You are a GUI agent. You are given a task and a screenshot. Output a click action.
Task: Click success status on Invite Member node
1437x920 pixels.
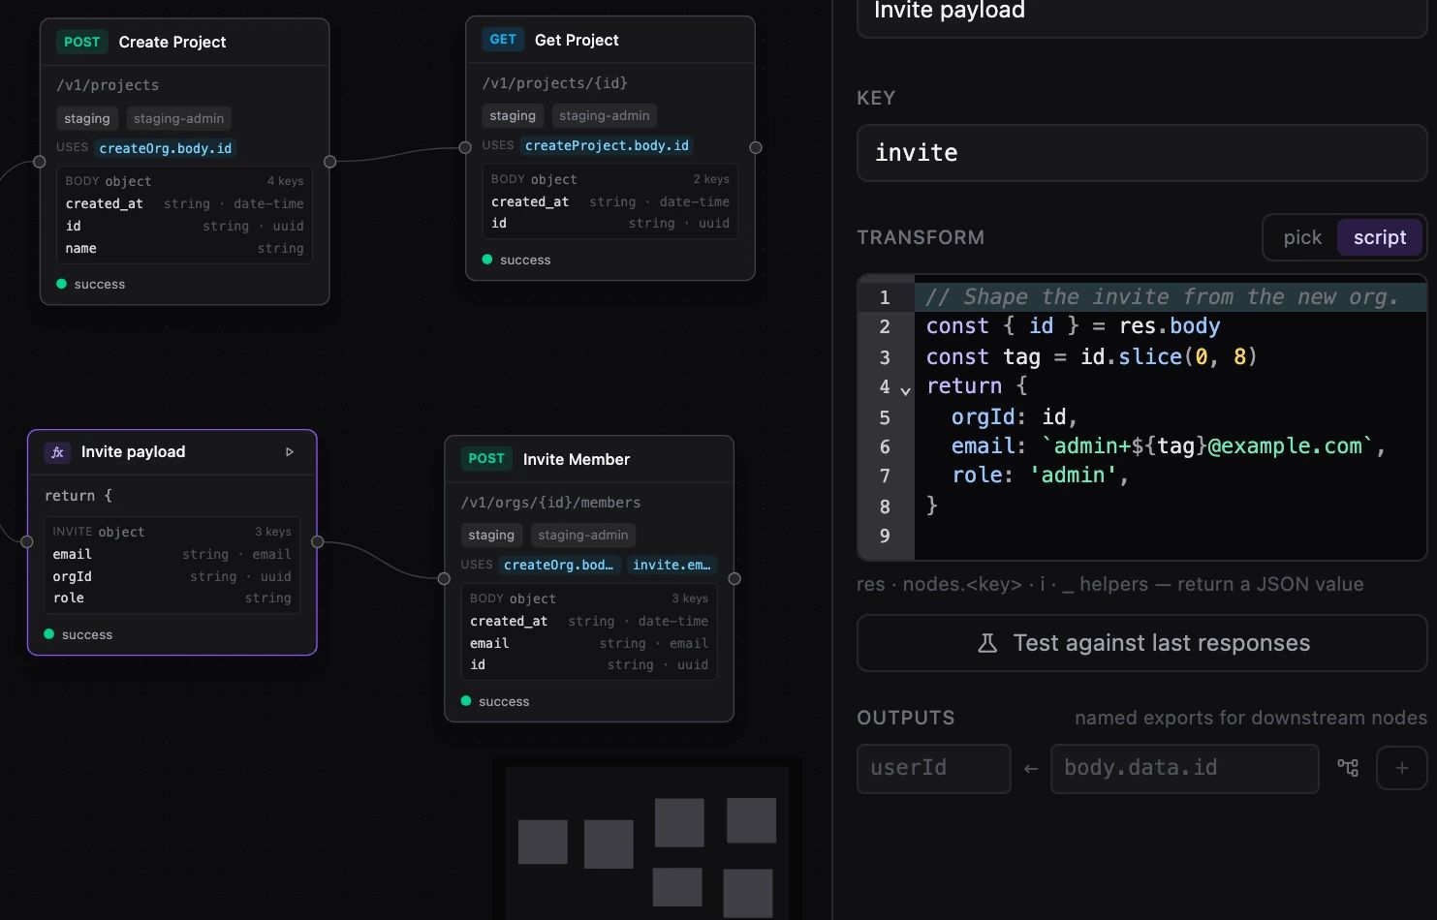[494, 701]
